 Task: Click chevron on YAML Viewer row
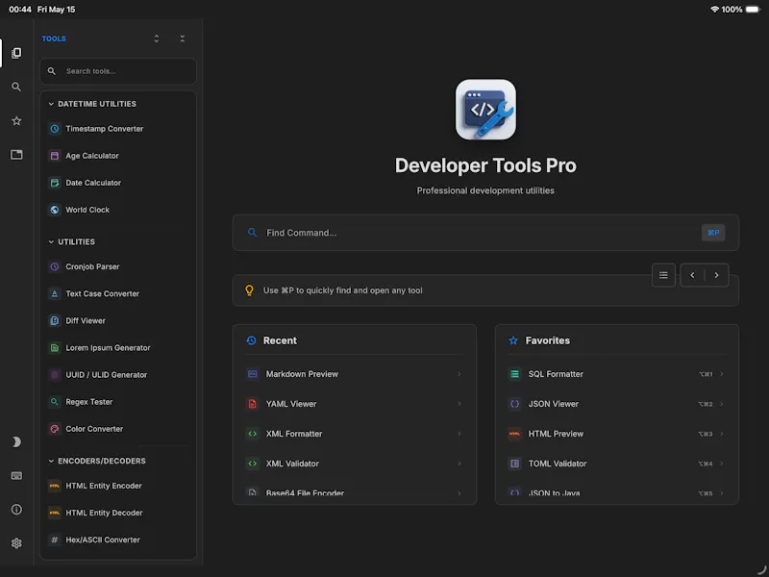(459, 404)
